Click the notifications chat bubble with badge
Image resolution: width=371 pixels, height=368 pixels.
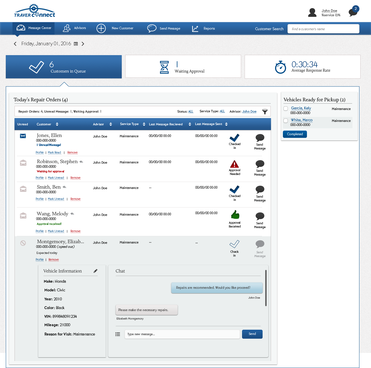(x=353, y=12)
